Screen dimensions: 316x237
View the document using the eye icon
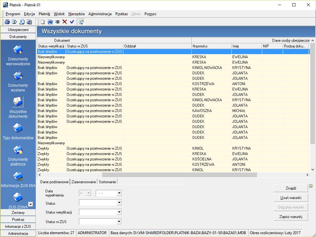pos(57,22)
